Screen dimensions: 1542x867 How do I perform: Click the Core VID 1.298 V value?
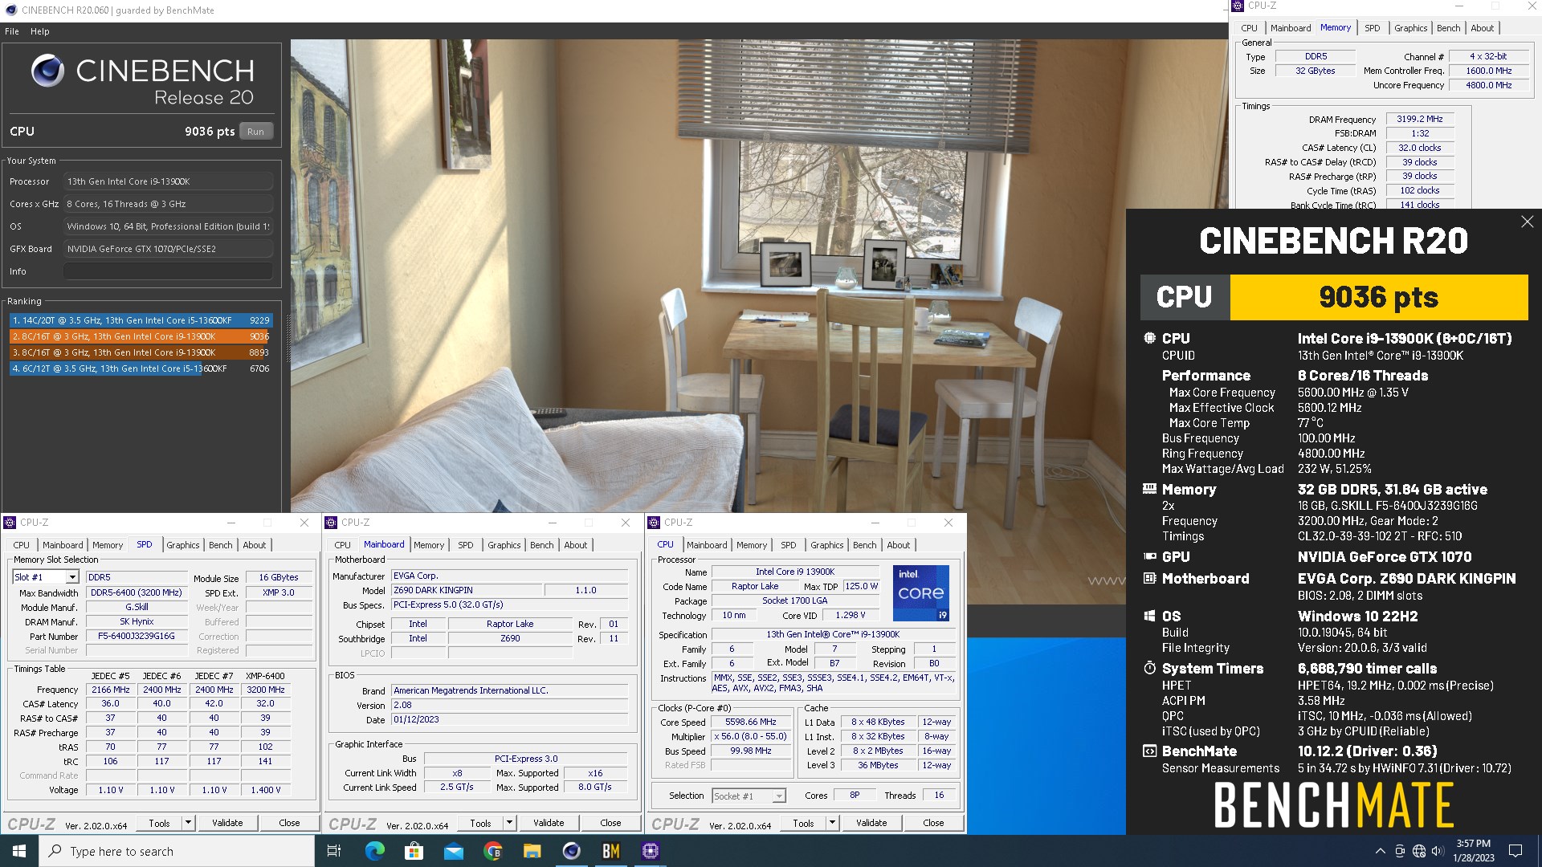coord(850,615)
